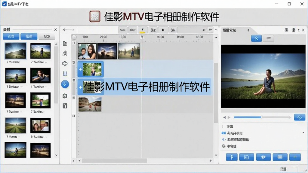308x173 pixels.
Task: Click the scribble effects icon in the vertical toolbar
Action: click(x=65, y=53)
